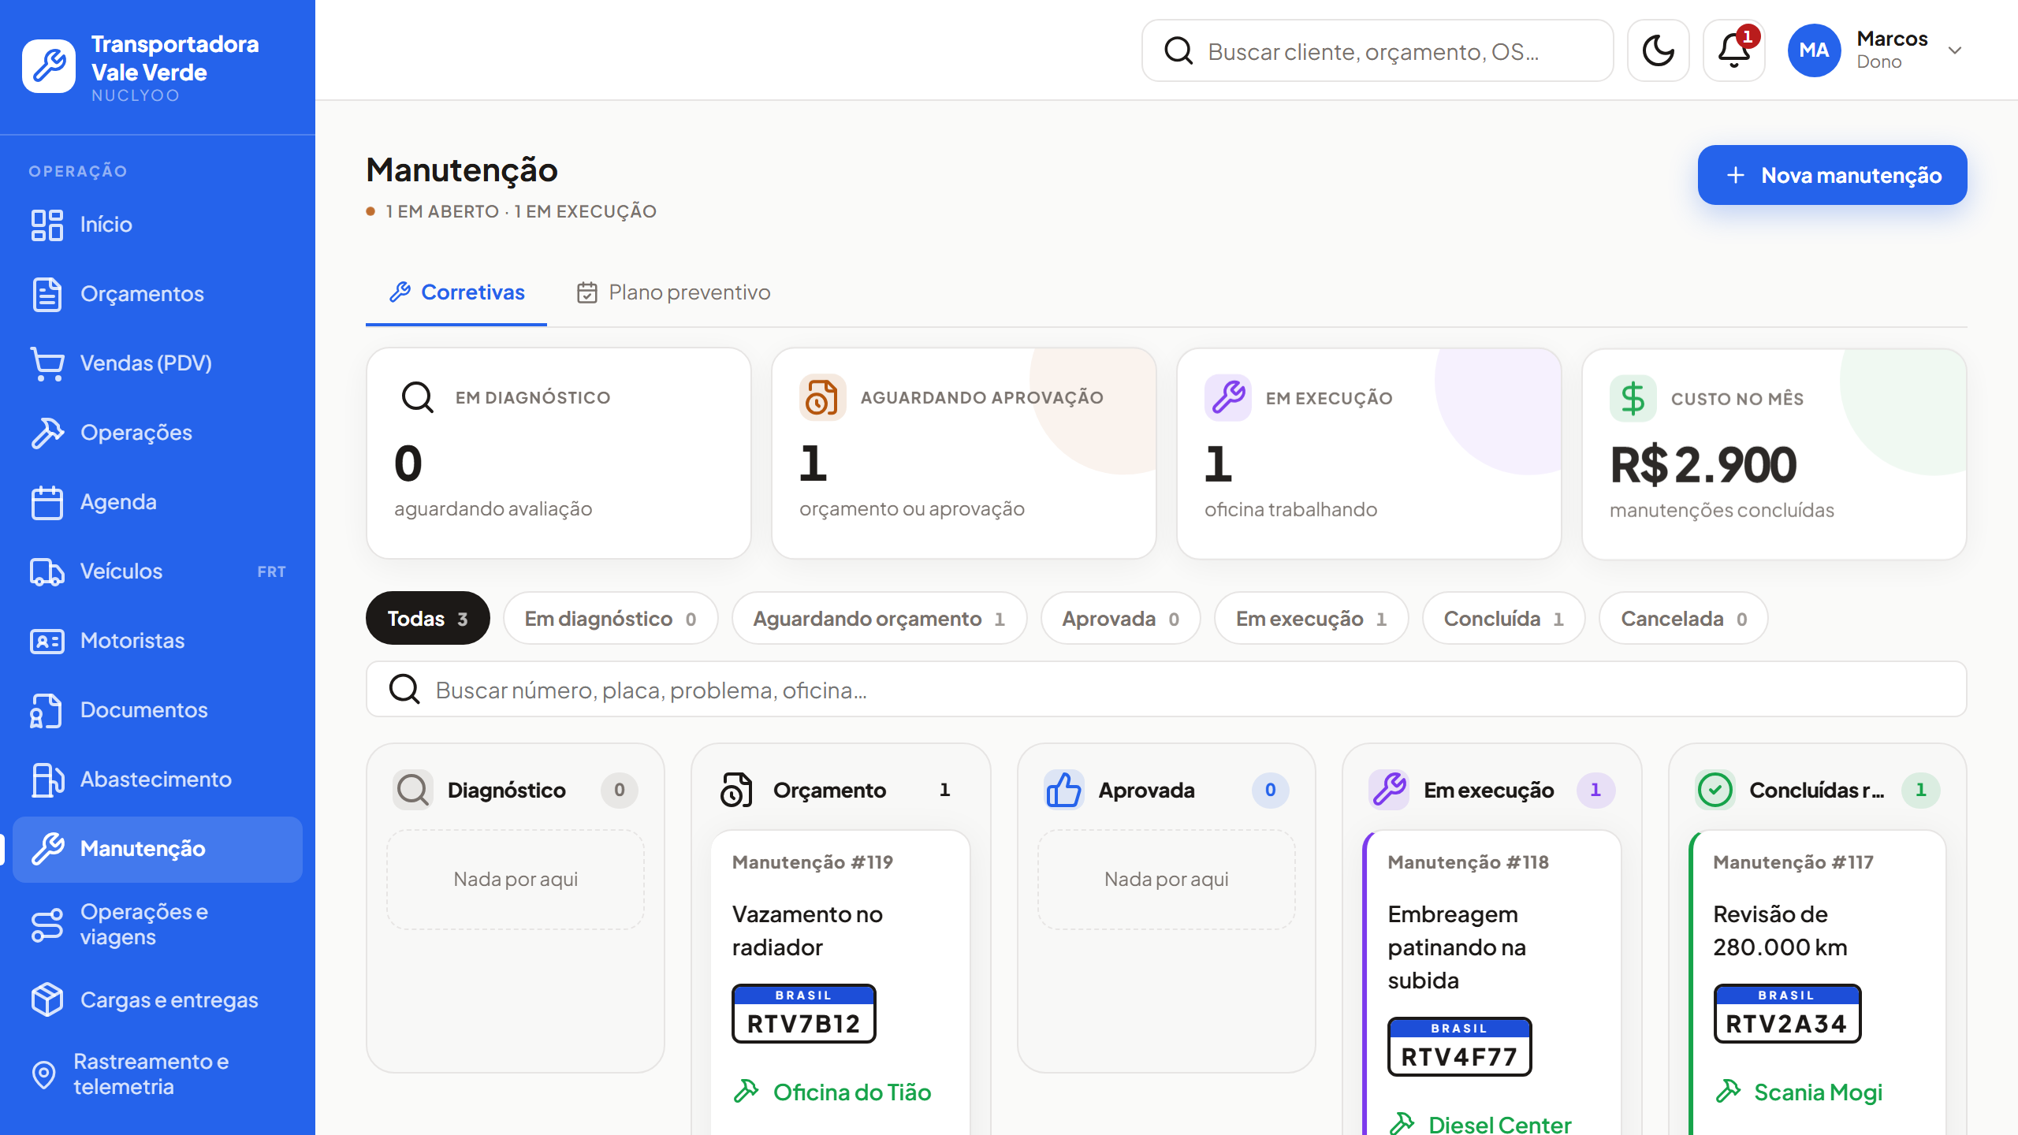2018x1135 pixels.
Task: Click the Em execução summary card wrench icon
Action: pyautogui.click(x=1227, y=398)
